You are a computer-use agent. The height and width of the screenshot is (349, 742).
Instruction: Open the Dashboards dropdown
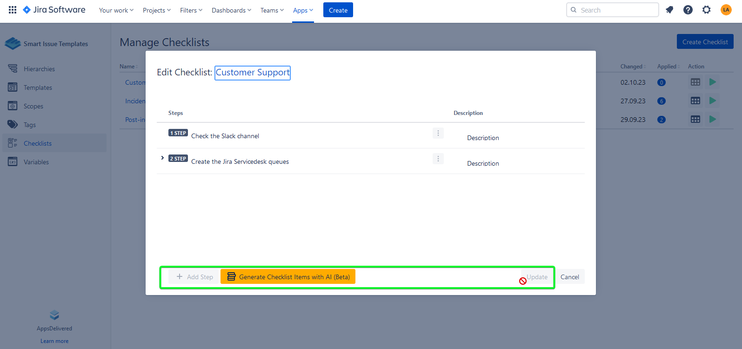point(231,10)
